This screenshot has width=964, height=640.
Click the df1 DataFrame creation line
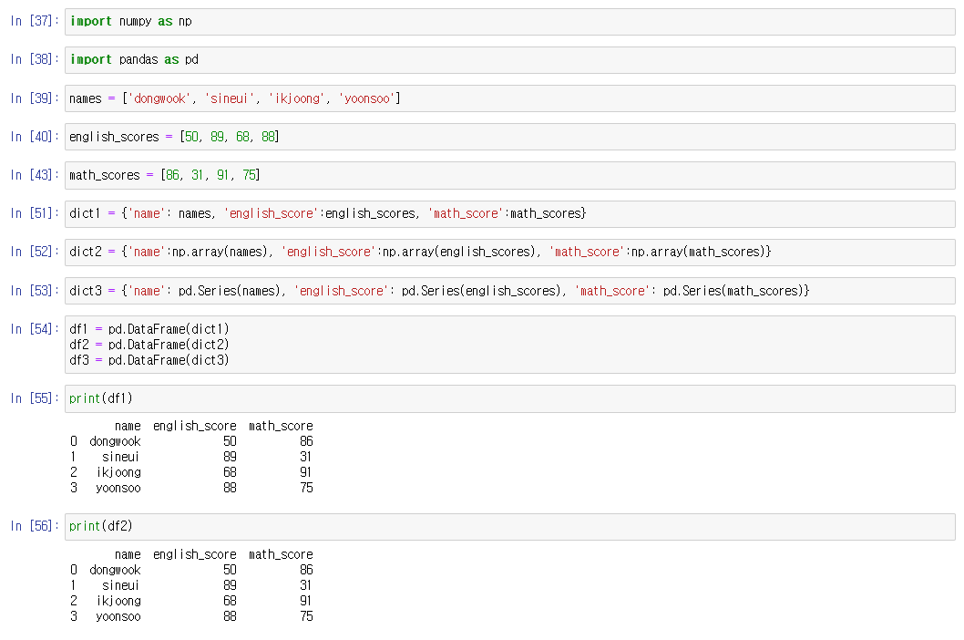point(149,329)
